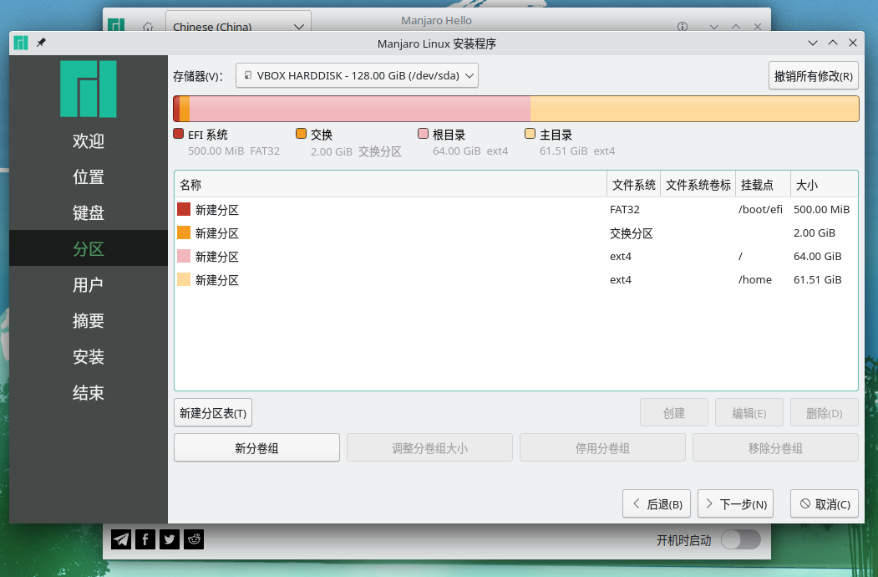Image resolution: width=878 pixels, height=577 pixels.
Task: Click the 61.51 GiB size cell in the table
Action: coord(818,280)
